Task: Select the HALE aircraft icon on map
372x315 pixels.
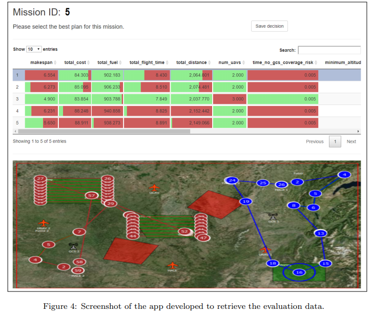Action: (173, 265)
